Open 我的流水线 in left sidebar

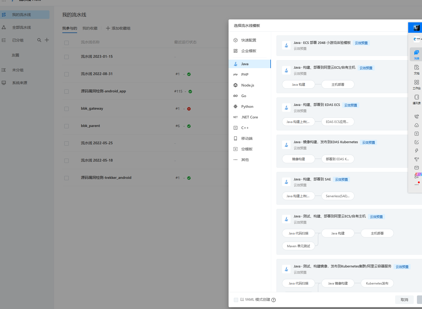click(25, 15)
